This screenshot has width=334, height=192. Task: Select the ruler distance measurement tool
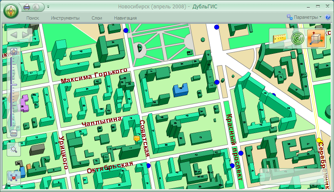pyautogui.click(x=279, y=38)
